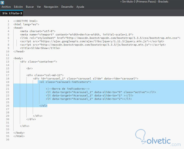Click the bootstrap.min.css link line
Image resolution: width=184 pixels, height=149 pixels.
point(100,38)
